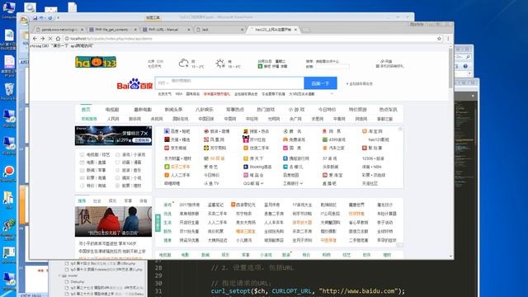Screen dimensions: 528x297
Task: Click the hao123 pumpkin logo
Action: (x=96, y=62)
